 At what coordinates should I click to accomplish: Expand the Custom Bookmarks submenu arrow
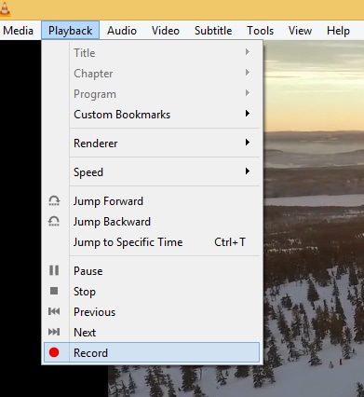pyautogui.click(x=248, y=114)
